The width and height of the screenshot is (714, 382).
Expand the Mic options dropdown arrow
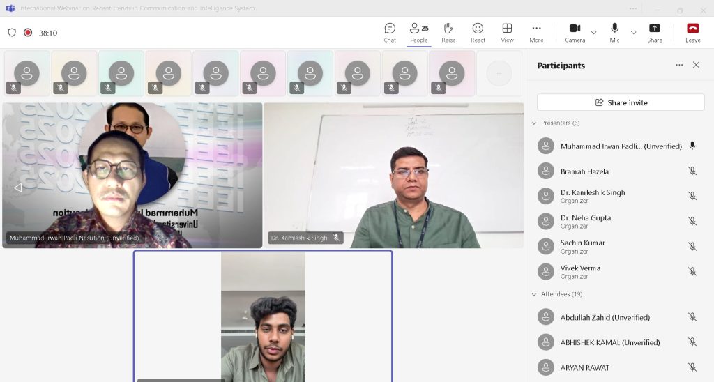[633, 33]
